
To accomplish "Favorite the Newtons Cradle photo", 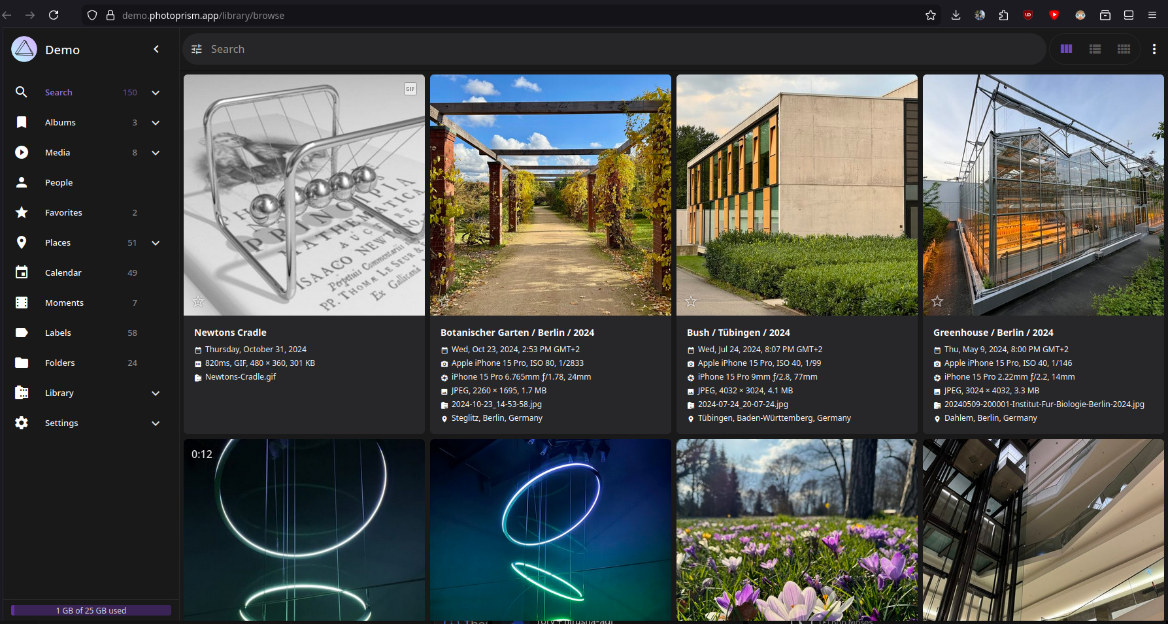I will 198,301.
